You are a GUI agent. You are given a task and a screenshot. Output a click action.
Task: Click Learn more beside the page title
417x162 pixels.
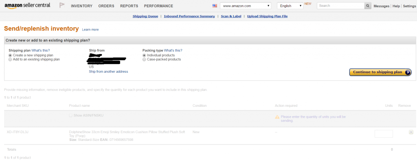pyautogui.click(x=90, y=30)
